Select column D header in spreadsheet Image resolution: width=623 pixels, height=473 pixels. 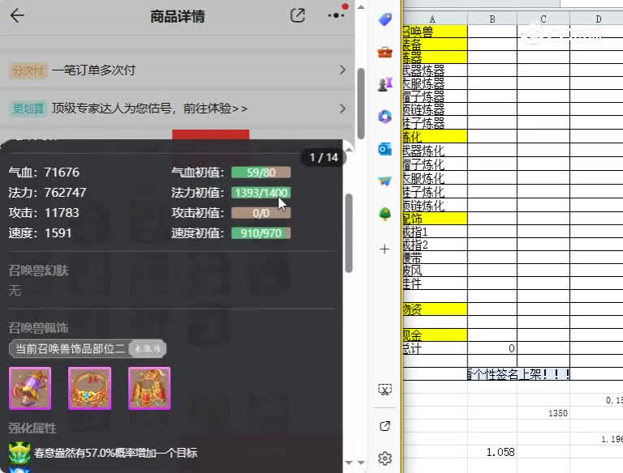tap(598, 19)
